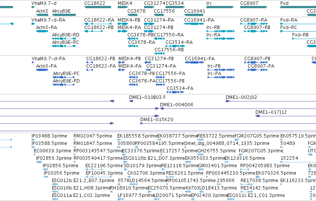Select transcript Pxd-RB
This screenshot has width=316, height=201.
pos(304,39)
